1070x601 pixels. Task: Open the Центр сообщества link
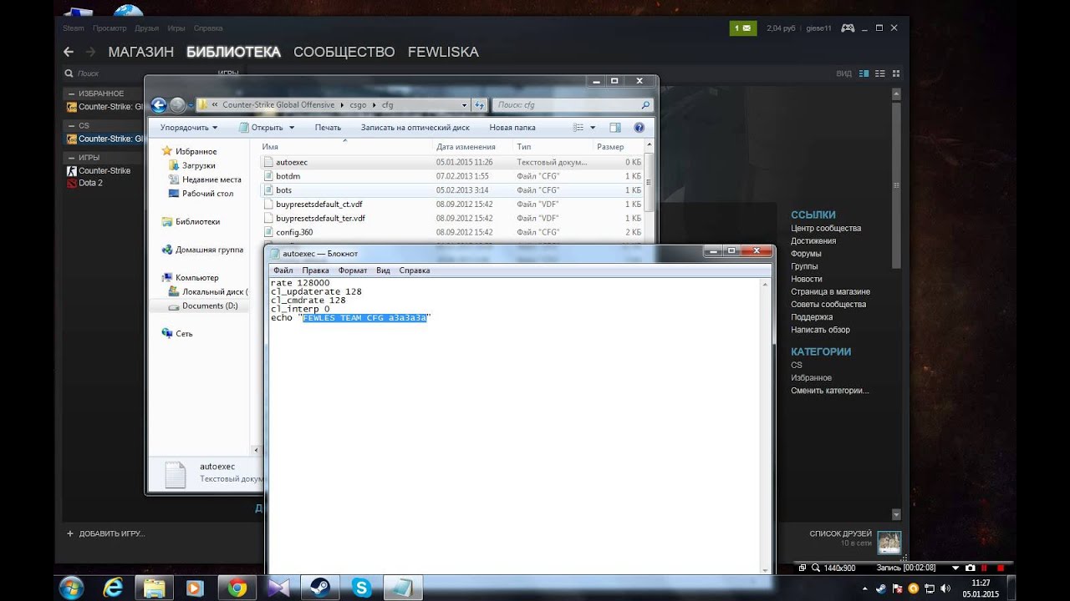click(826, 228)
